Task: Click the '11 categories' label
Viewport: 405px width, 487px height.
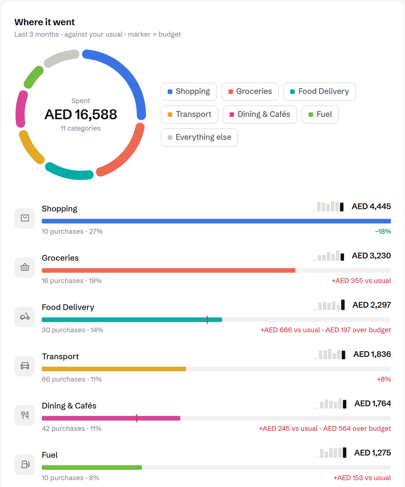Action: click(x=81, y=128)
